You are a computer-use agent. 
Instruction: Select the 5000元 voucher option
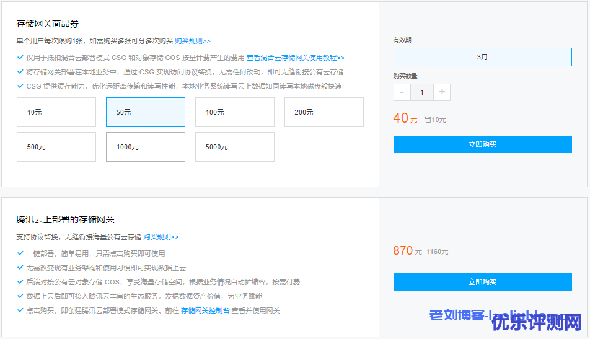[x=234, y=147]
